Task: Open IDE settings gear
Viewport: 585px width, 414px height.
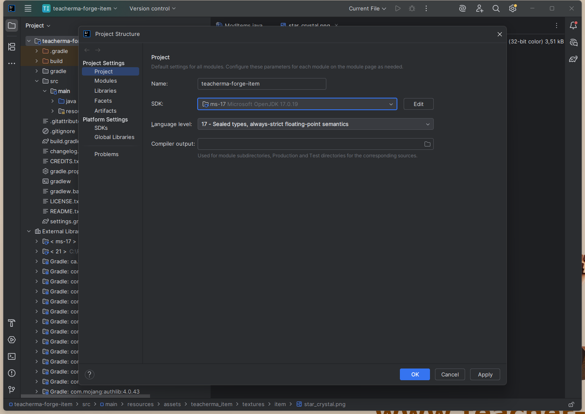Action: pyautogui.click(x=513, y=8)
